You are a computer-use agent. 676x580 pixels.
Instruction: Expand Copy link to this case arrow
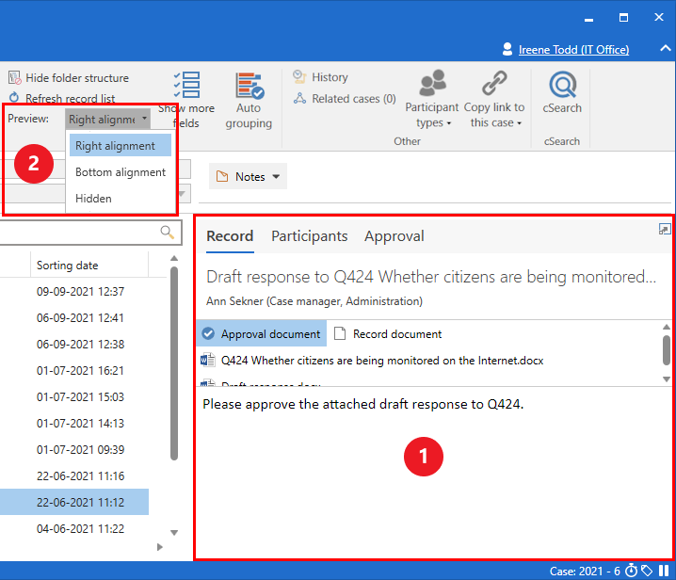point(519,123)
